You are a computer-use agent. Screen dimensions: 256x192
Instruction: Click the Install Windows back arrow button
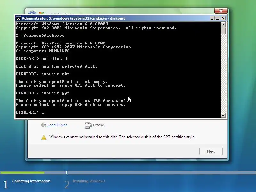[32, 13]
